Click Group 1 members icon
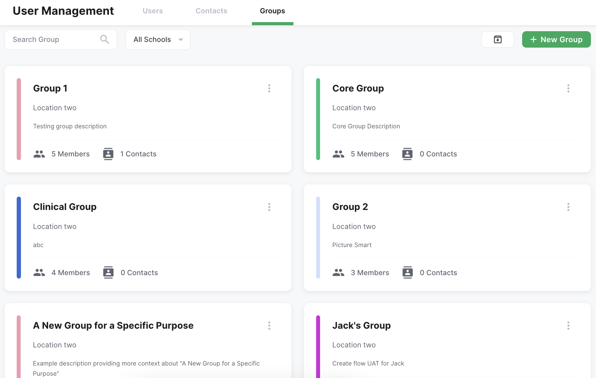 39,154
